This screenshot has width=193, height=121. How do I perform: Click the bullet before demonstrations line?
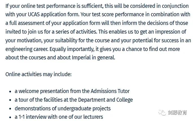click(x=10, y=109)
